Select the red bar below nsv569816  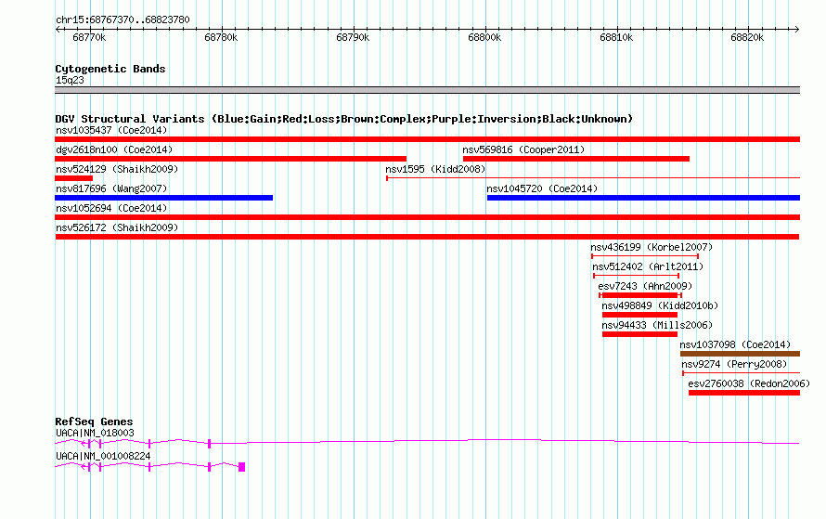(x=576, y=159)
